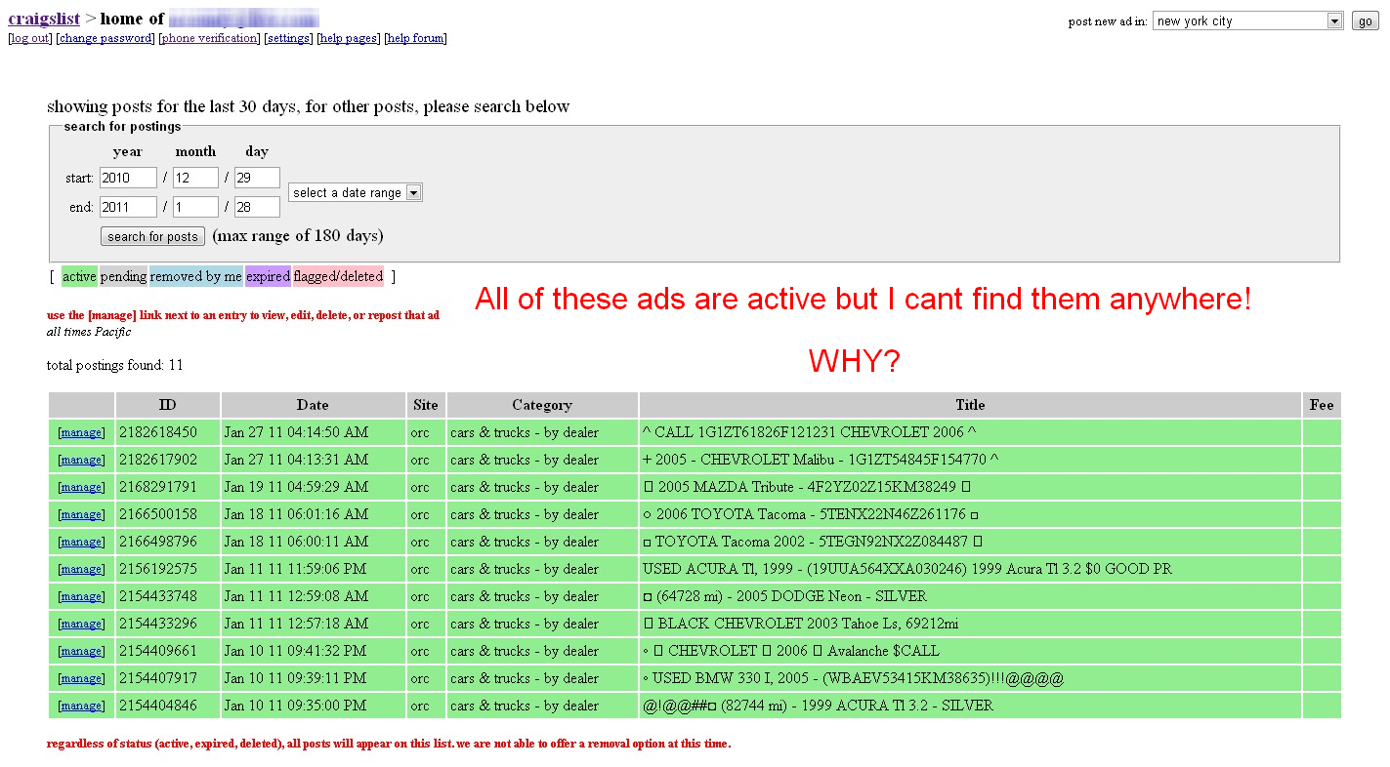Focus the end year field
This screenshot has width=1390, height=767.
[x=128, y=207]
